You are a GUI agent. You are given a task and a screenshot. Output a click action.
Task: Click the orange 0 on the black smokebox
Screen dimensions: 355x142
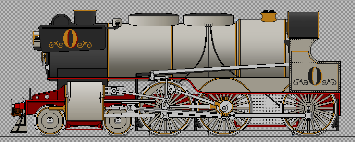click(x=70, y=38)
